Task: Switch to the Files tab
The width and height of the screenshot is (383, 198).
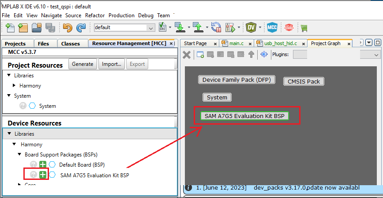Action: click(x=44, y=44)
